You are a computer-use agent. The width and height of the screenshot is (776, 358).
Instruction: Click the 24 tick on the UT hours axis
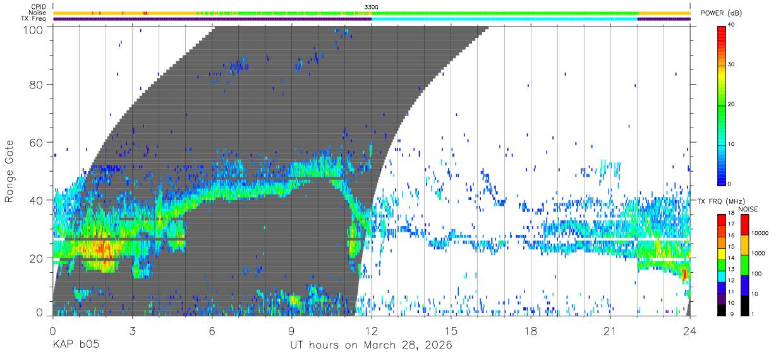pos(690,331)
